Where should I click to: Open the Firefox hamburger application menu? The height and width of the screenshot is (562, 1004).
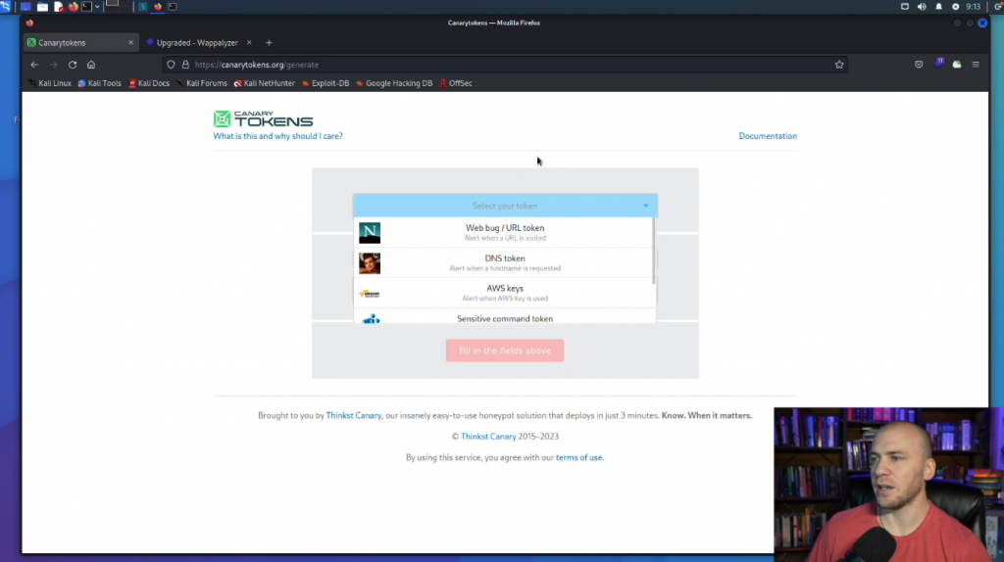[x=976, y=65]
